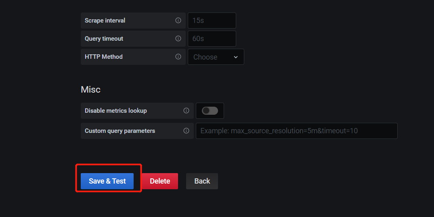Click the Disable metrics lookup info icon
This screenshot has height=217, width=434.
pos(186,110)
